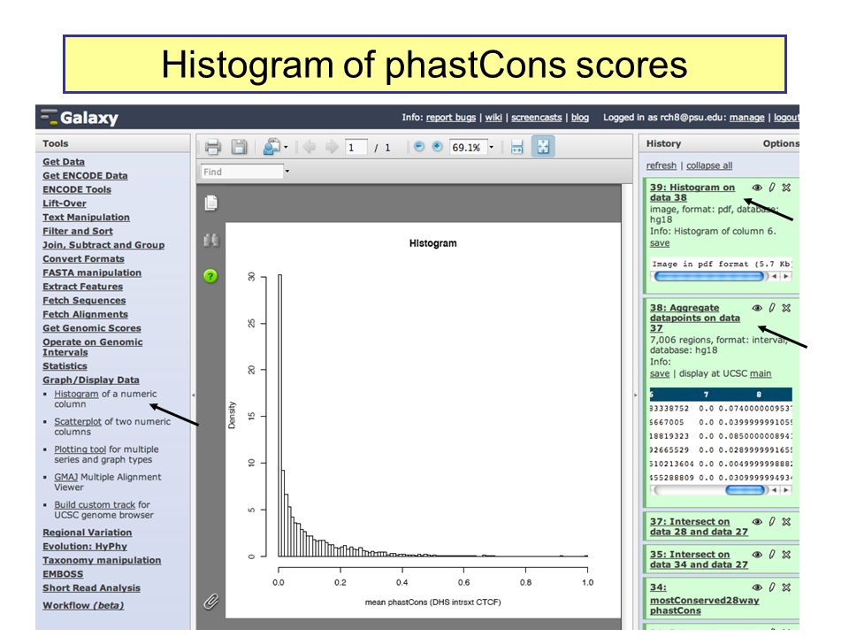Open display at UCSC main link
Viewport: 849px width, 637px height.
point(761,373)
